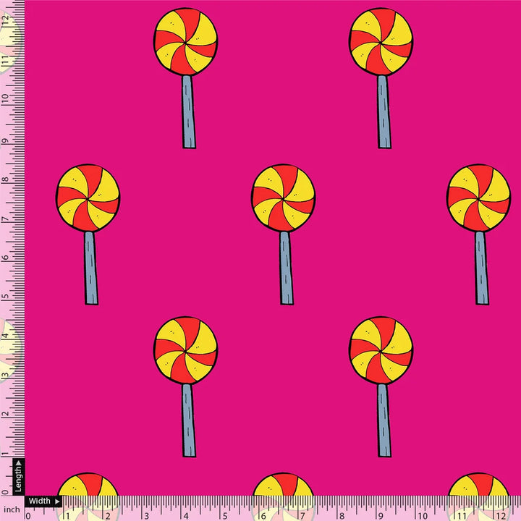521x521 pixels.
Task: Click the third-row left lollipop candy swirl
Action: [x=185, y=350]
